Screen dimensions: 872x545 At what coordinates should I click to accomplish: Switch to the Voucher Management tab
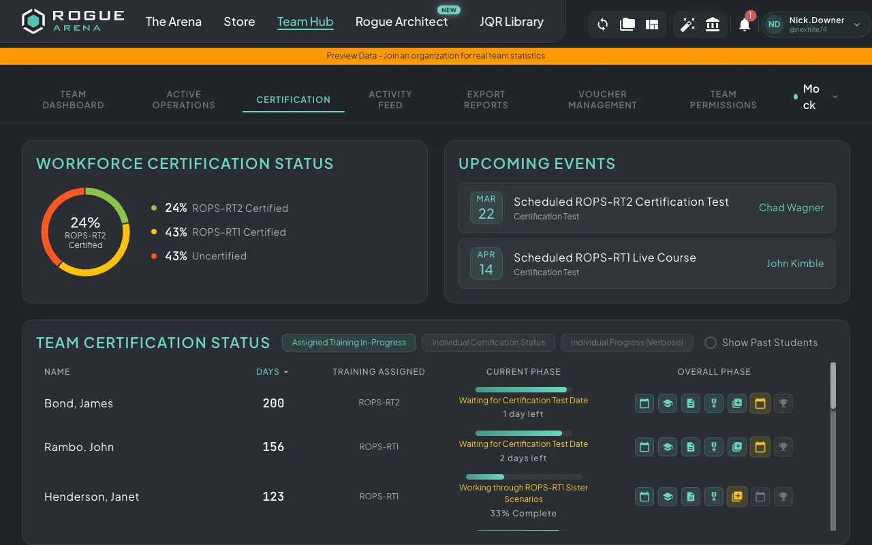click(602, 99)
